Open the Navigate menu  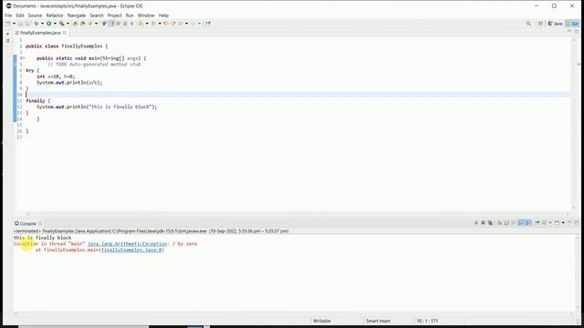tap(77, 15)
